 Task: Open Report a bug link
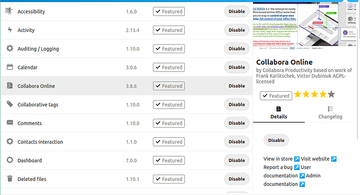click(x=278, y=167)
